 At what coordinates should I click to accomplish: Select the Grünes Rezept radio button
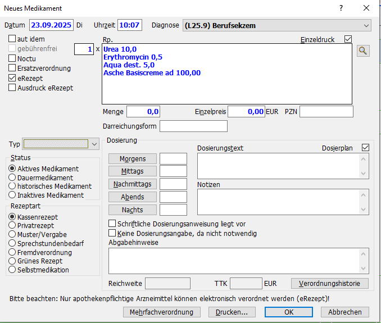point(12,261)
